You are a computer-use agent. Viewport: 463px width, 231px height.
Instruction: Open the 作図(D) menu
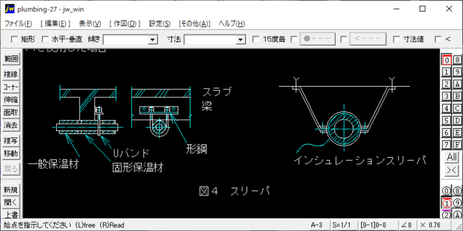(x=125, y=23)
